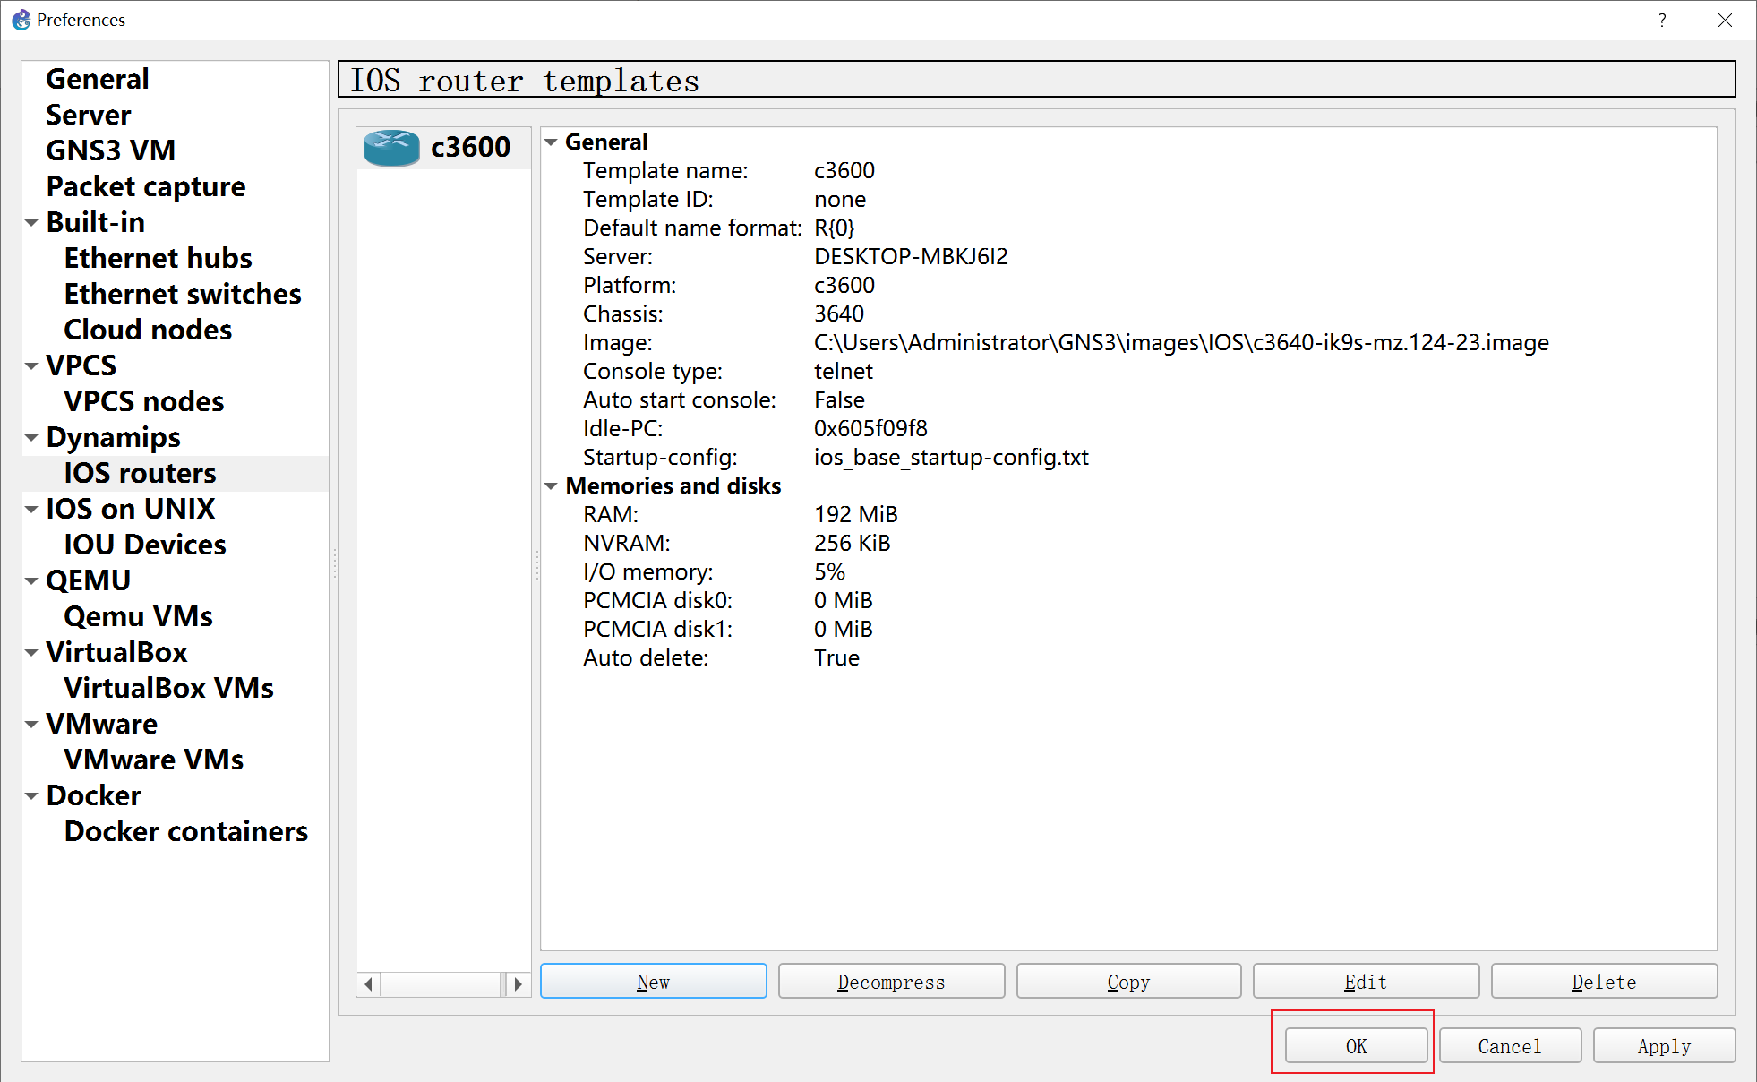This screenshot has width=1757, height=1082.
Task: Click the Apply button
Action: 1664,1046
